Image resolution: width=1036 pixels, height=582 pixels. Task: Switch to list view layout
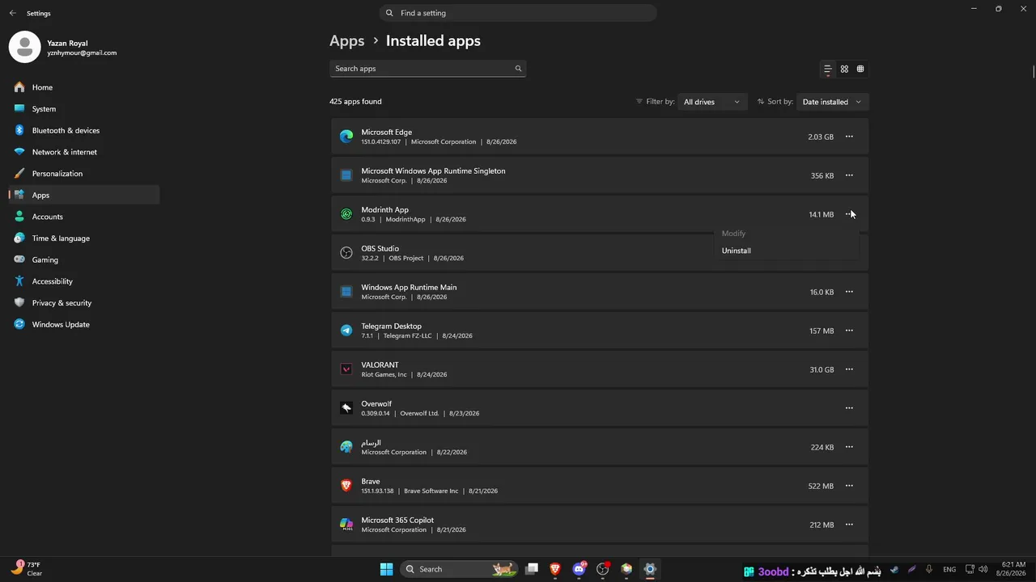[827, 70]
